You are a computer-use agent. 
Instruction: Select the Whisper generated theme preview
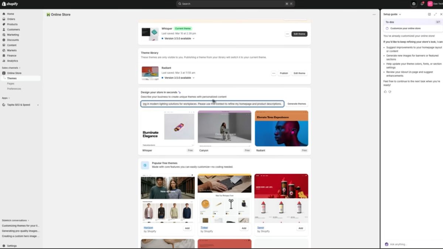[168, 128]
